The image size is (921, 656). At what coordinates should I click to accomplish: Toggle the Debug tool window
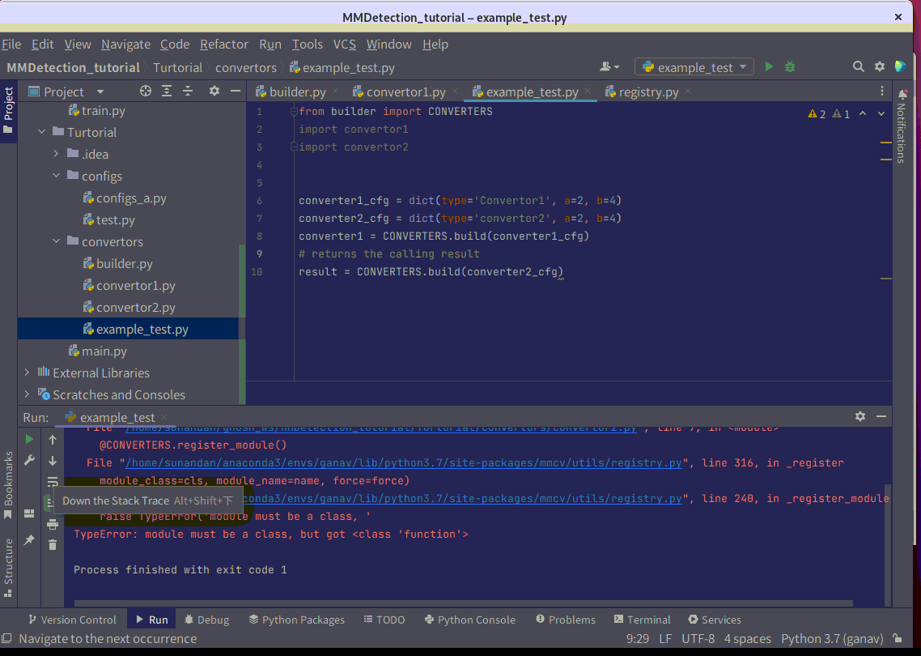coord(206,620)
